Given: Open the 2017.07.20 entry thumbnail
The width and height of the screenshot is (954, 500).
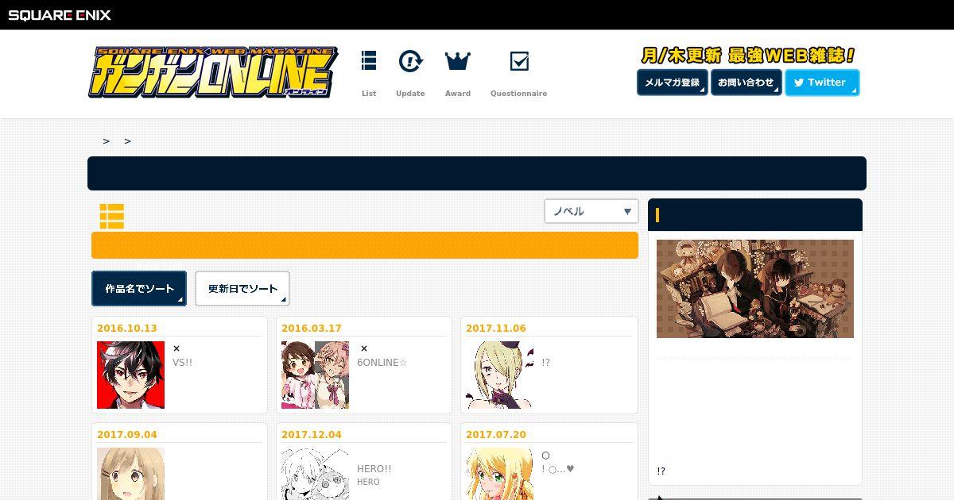Looking at the screenshot, I should click(499, 474).
